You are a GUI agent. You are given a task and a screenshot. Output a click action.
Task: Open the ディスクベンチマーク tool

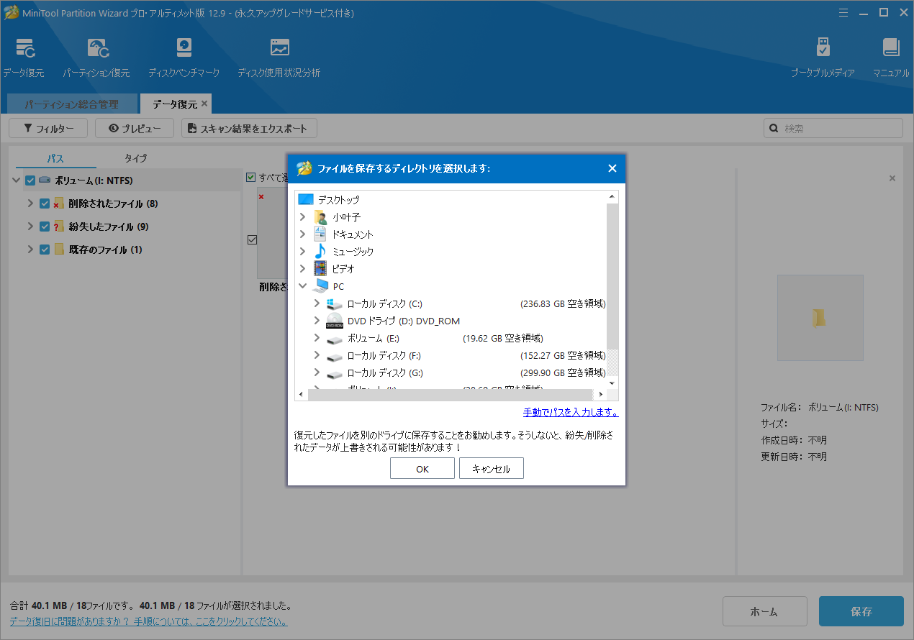click(184, 58)
